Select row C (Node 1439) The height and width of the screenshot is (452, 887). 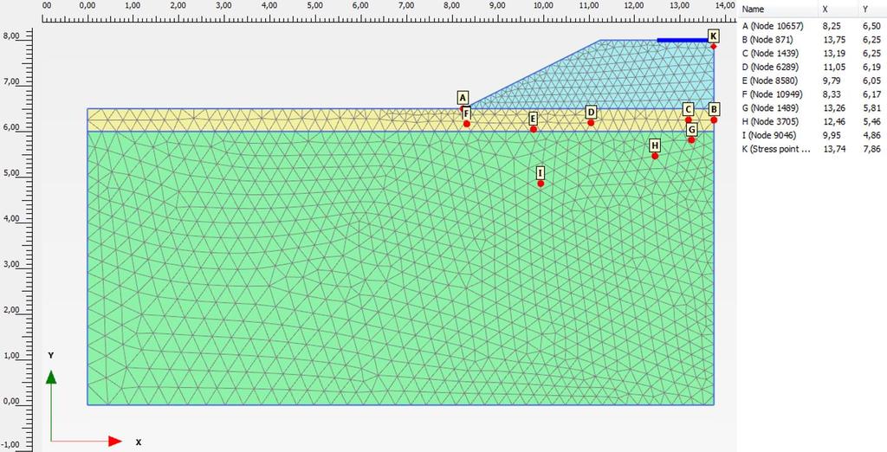point(813,53)
